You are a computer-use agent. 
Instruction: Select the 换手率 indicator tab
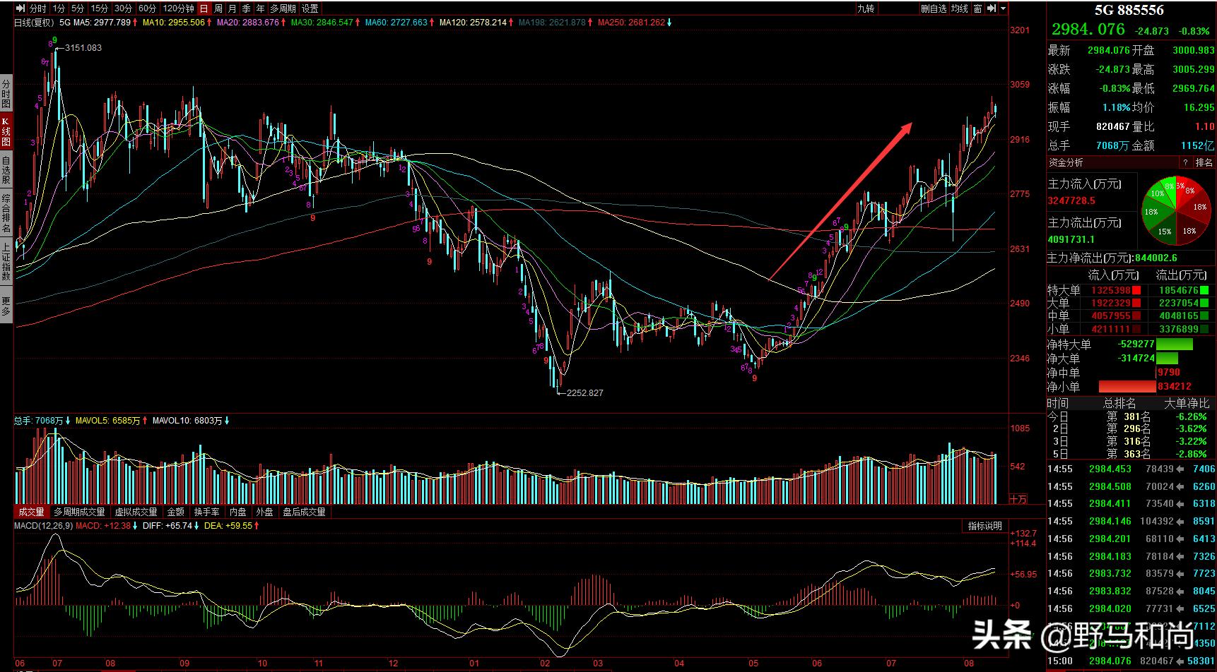(x=206, y=512)
